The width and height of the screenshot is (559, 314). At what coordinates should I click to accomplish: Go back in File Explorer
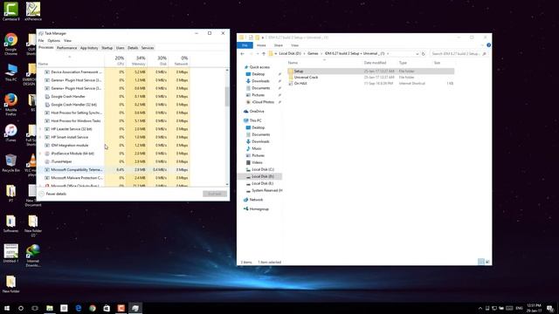point(243,54)
